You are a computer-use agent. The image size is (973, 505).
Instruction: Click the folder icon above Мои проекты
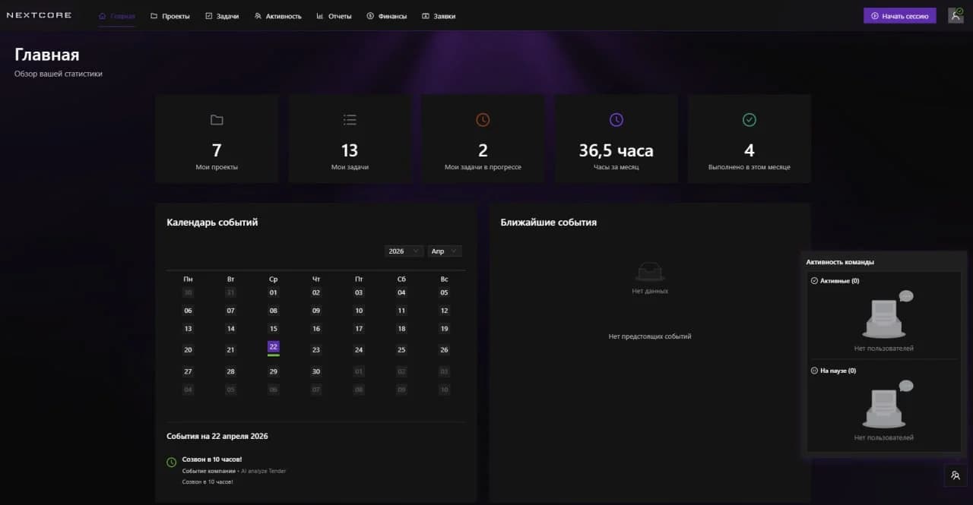pyautogui.click(x=217, y=120)
